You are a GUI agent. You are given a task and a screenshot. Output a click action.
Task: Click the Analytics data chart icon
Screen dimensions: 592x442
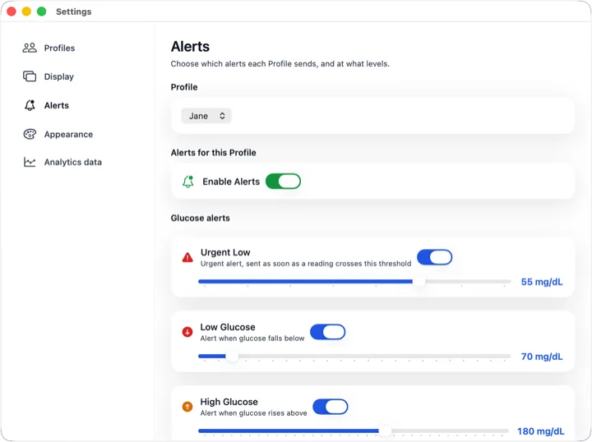pyautogui.click(x=30, y=162)
